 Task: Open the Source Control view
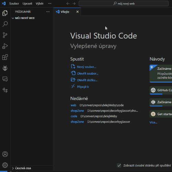click(x=5, y=35)
